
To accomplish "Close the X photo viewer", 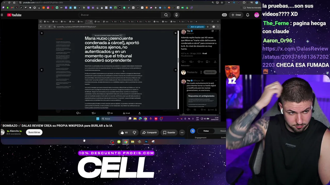I will (x=42, y=33).
